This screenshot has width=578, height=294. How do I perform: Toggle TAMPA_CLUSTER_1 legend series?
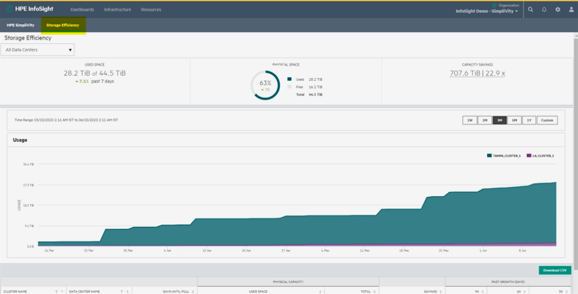pos(504,155)
